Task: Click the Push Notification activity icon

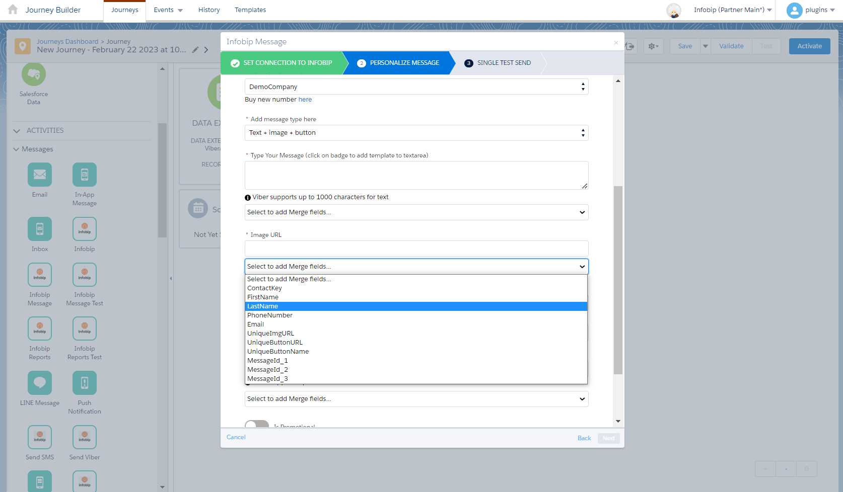Action: pyautogui.click(x=85, y=383)
